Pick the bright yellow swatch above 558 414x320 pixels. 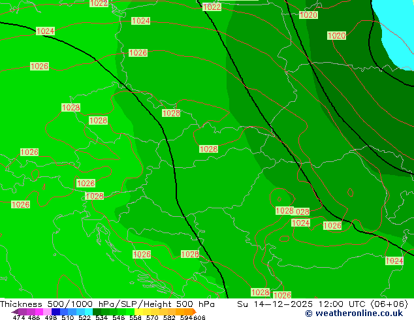pos(138,312)
